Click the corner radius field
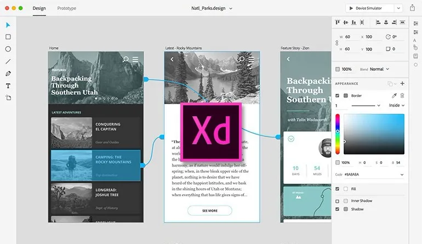Image resolution: width=422 pixels, height=244 pixels. point(398,49)
